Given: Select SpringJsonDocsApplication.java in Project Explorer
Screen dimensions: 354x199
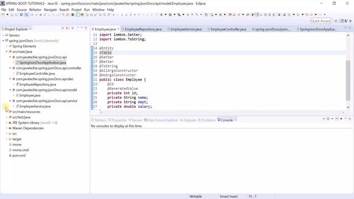Looking at the screenshot, I should pyautogui.click(x=43, y=62).
